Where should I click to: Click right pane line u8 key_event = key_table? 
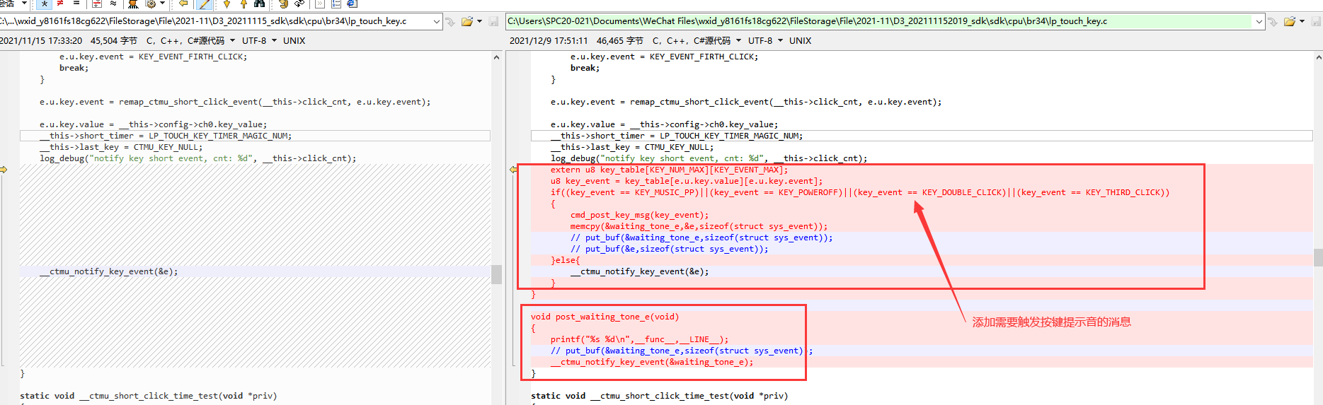click(x=687, y=181)
